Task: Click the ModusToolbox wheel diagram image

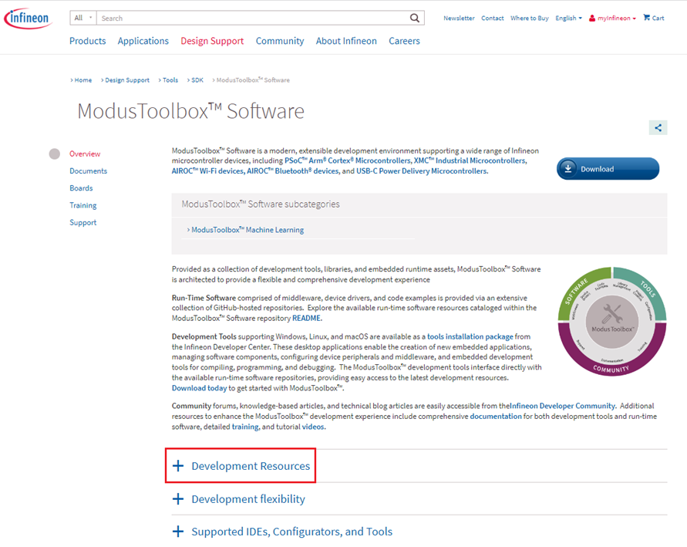Action: (x=611, y=319)
